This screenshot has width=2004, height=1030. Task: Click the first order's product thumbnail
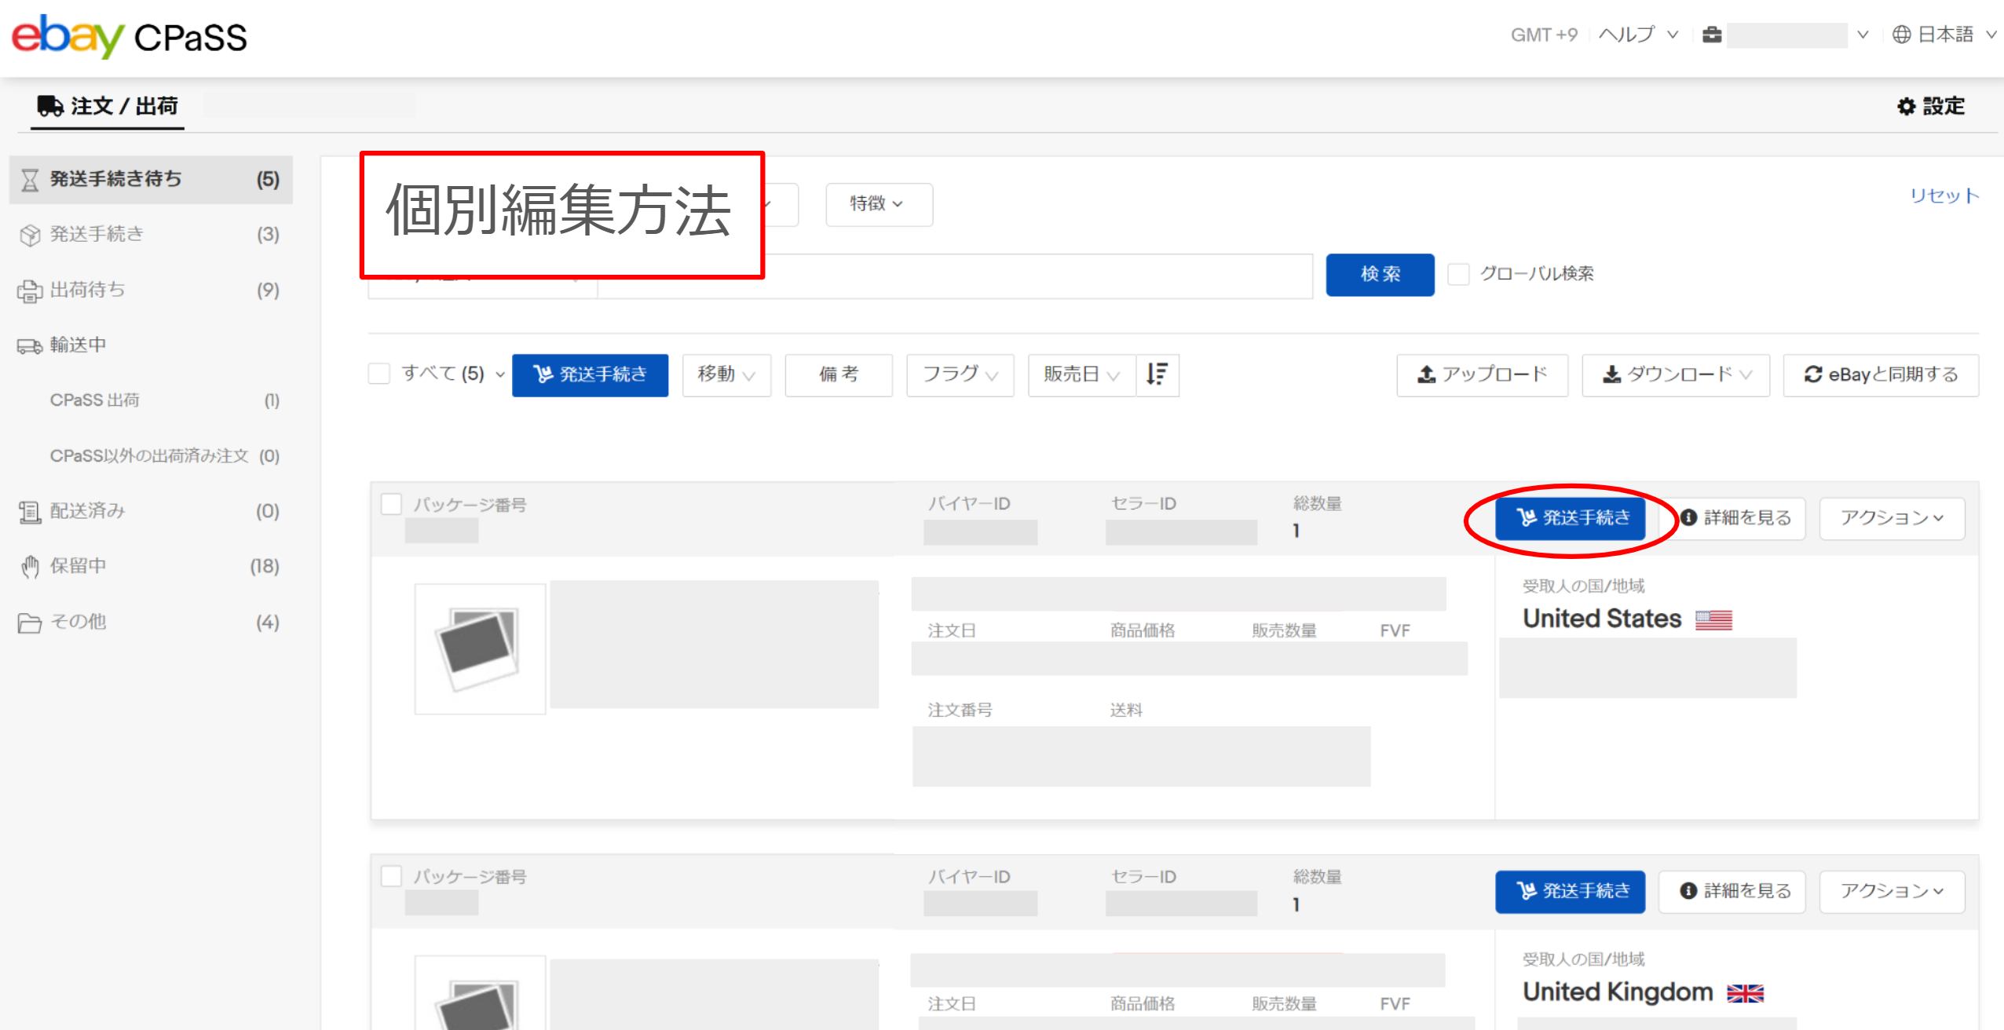pos(480,648)
